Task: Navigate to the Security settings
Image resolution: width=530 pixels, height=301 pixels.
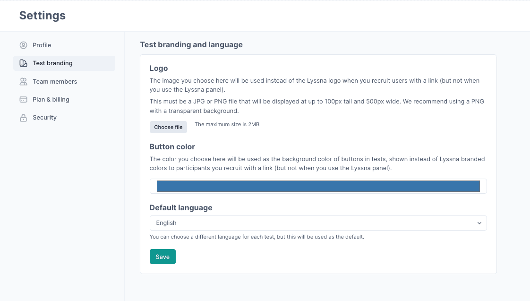Action: pyautogui.click(x=44, y=118)
